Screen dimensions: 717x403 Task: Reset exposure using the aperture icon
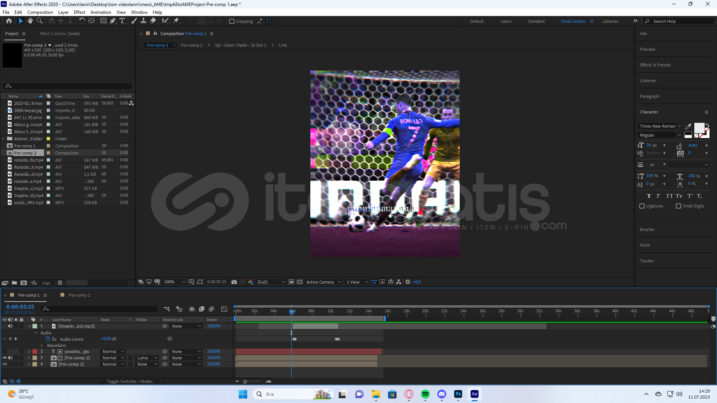pyautogui.click(x=408, y=282)
